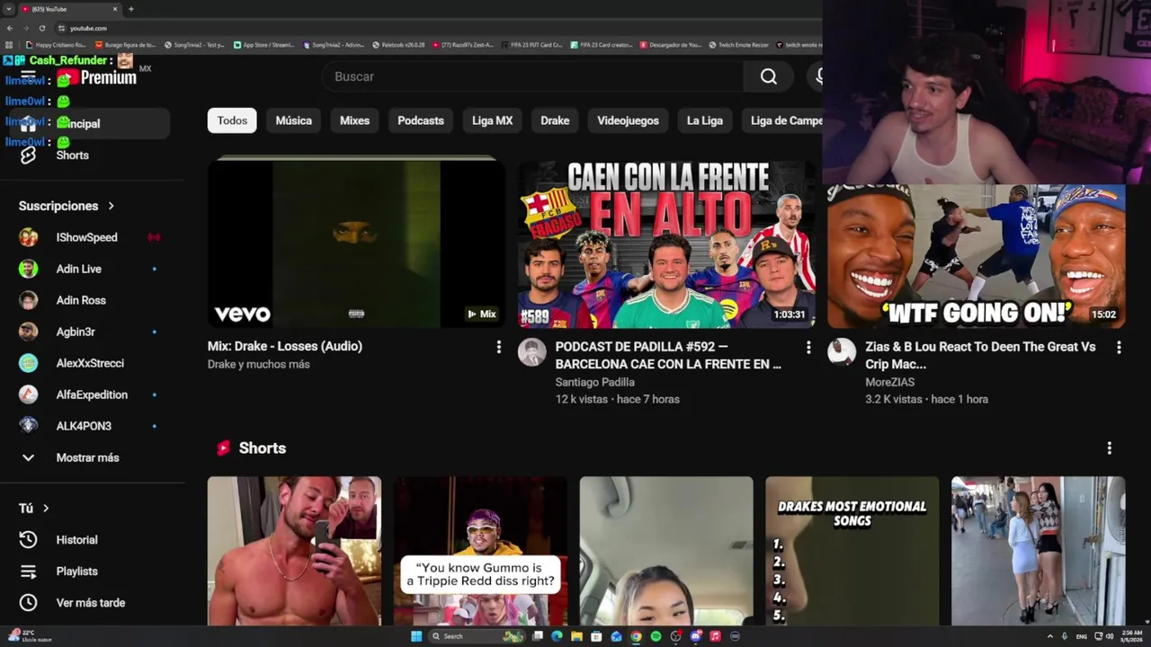The height and width of the screenshot is (647, 1151).
Task: Click the YouTube search magnifier button
Action: [769, 76]
